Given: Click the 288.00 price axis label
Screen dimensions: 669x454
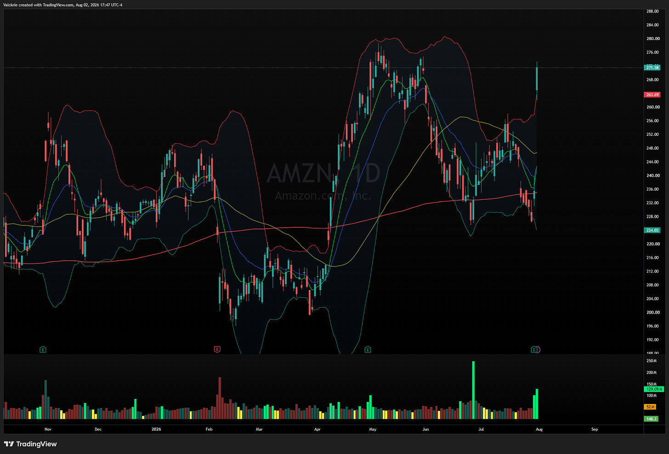Looking at the screenshot, I should coord(652,11).
